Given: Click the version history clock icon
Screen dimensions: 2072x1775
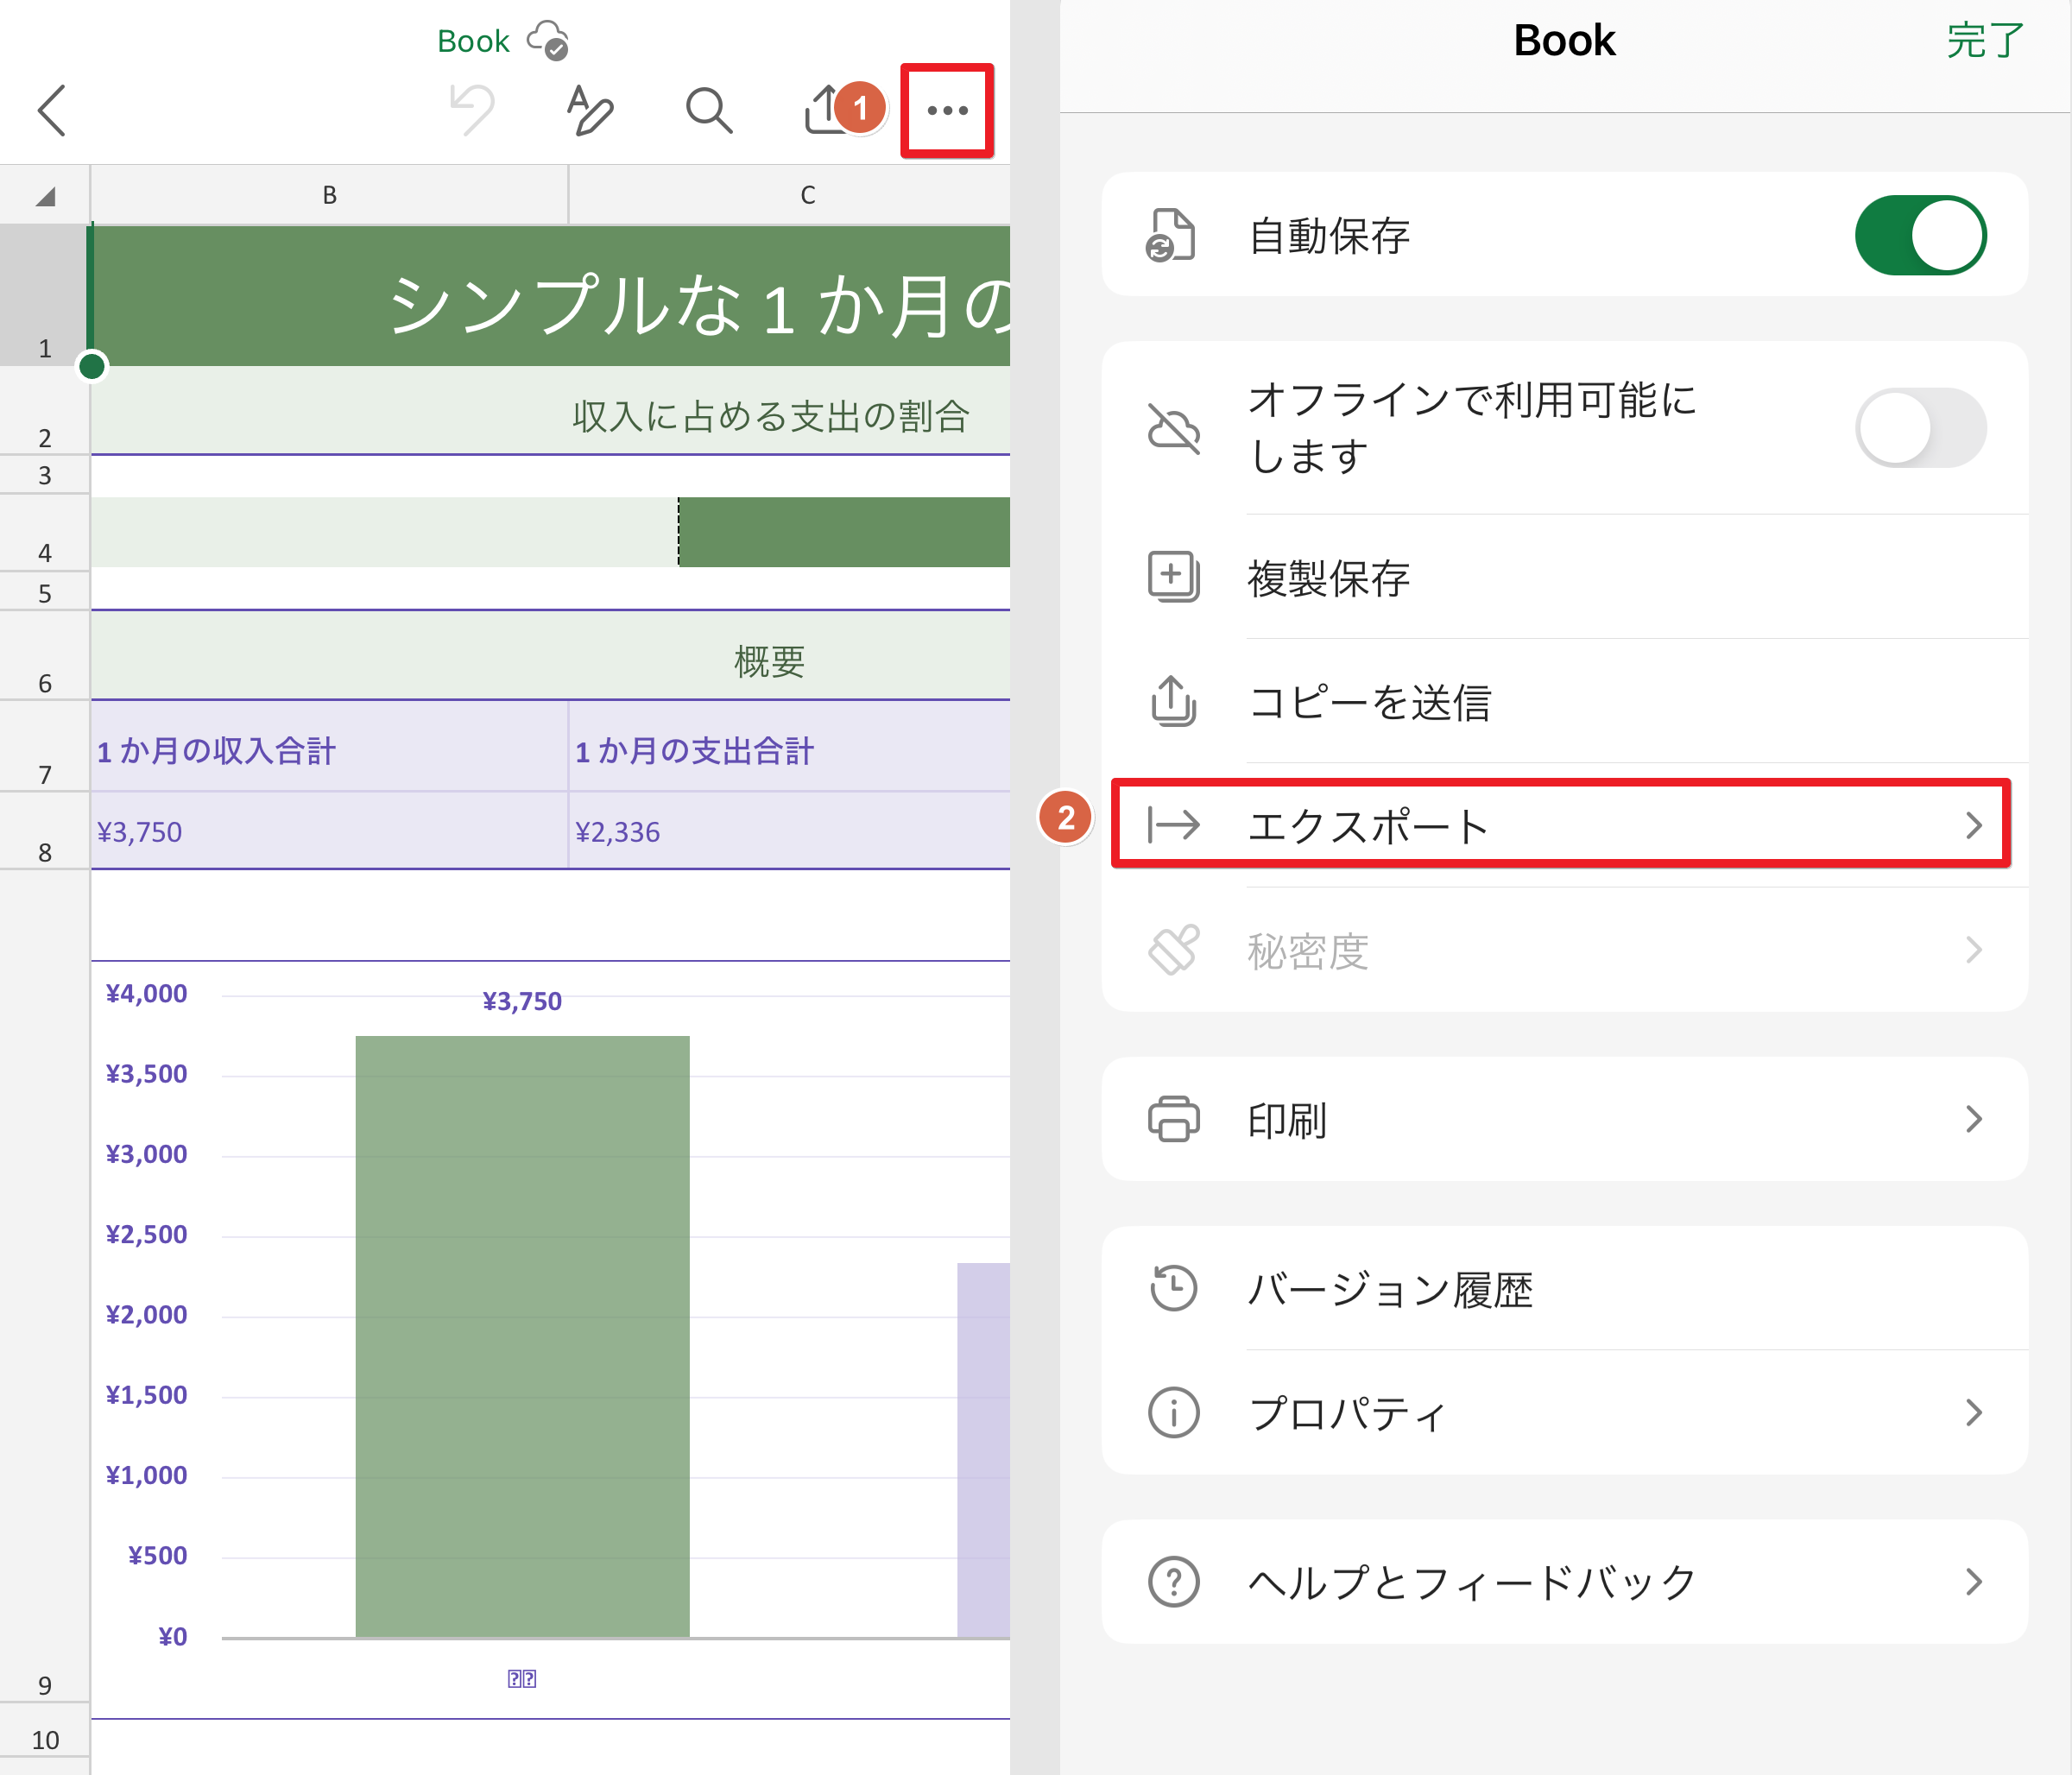Looking at the screenshot, I should (1173, 1288).
